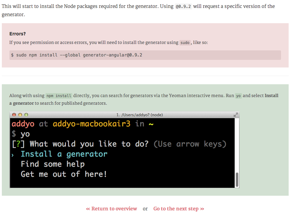Image resolution: width=292 pixels, height=218 pixels.
Task: Click the fullscreen arrows icon in terminal title bar
Action: click(236, 115)
